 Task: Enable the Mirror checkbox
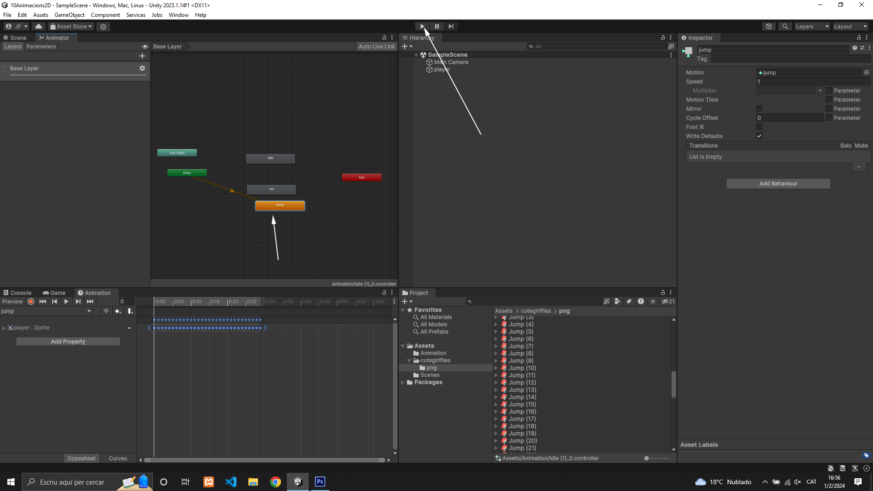point(759,109)
